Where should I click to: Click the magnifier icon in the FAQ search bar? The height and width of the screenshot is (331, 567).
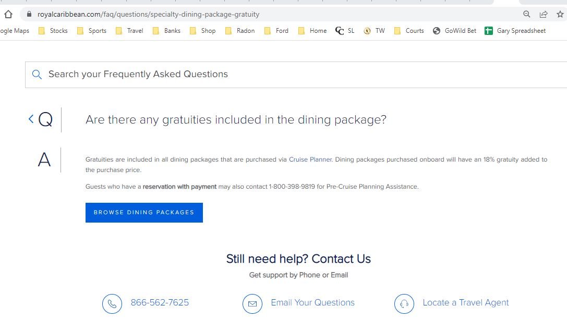click(x=37, y=75)
